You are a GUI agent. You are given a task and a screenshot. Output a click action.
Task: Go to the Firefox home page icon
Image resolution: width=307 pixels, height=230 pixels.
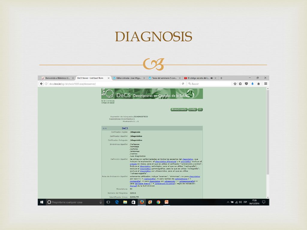[258, 84]
